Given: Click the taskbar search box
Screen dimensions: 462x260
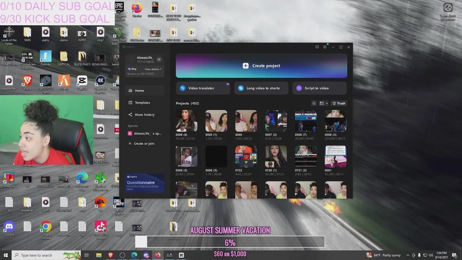Looking at the screenshot, I should pos(46,255).
